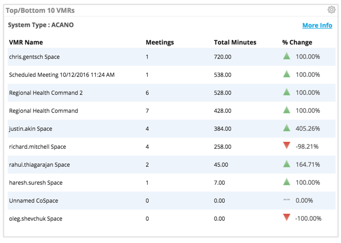Sort by the Total Minutes column header
Screen dimensions: 341x243
(x=235, y=42)
